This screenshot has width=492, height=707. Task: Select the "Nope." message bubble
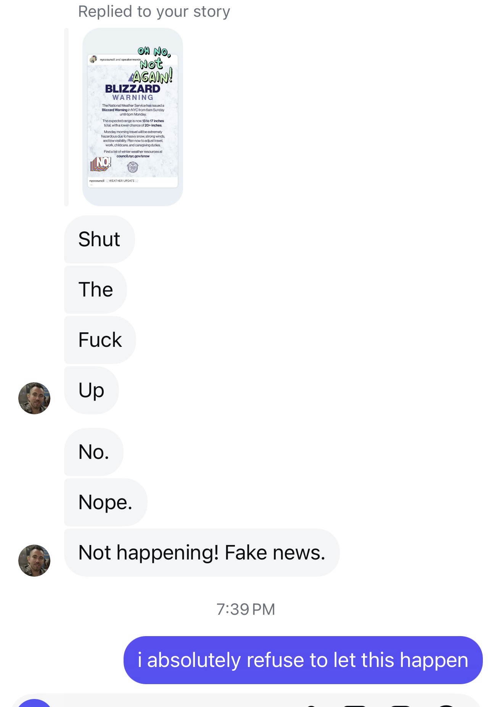(x=106, y=502)
